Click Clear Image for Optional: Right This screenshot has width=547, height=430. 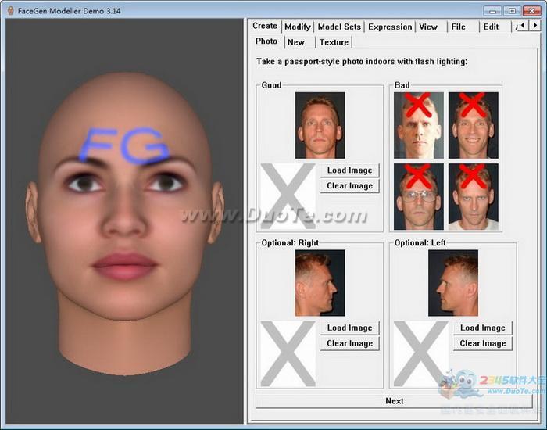coord(349,343)
